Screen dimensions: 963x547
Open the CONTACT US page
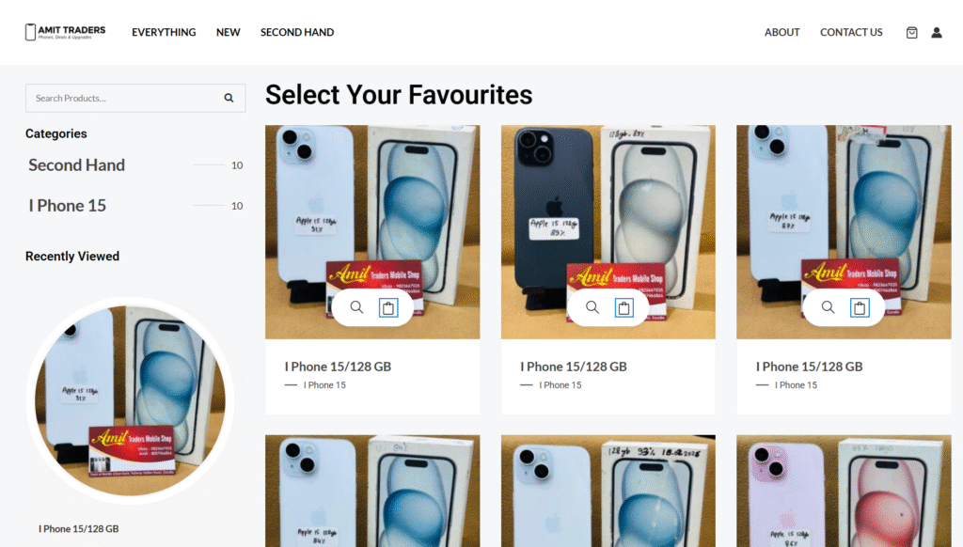(851, 32)
